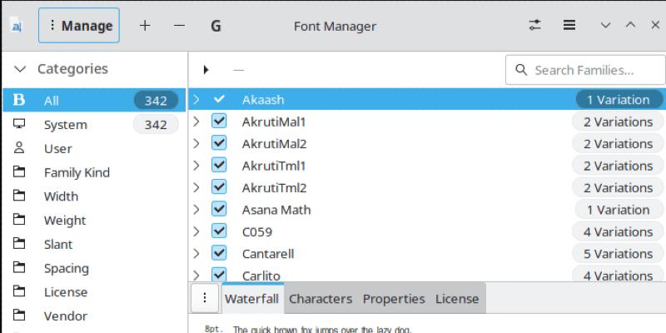Click the Manage button
Screen dimensions: 666x333
tap(79, 25)
